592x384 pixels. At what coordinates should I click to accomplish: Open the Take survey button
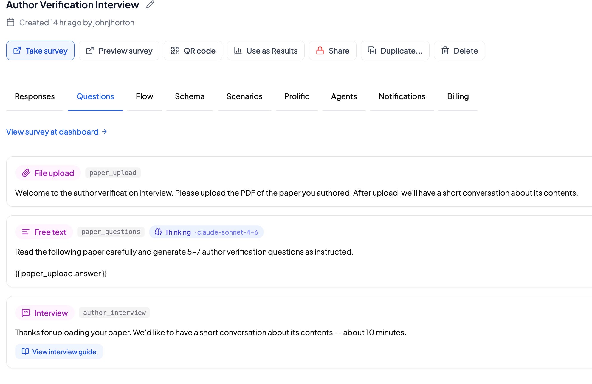click(40, 51)
